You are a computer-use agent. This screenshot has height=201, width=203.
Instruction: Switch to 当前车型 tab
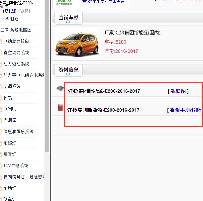pyautogui.click(x=68, y=18)
